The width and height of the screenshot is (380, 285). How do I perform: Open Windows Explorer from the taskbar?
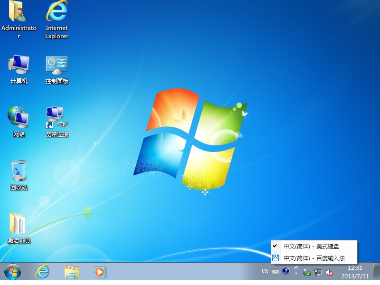72,272
